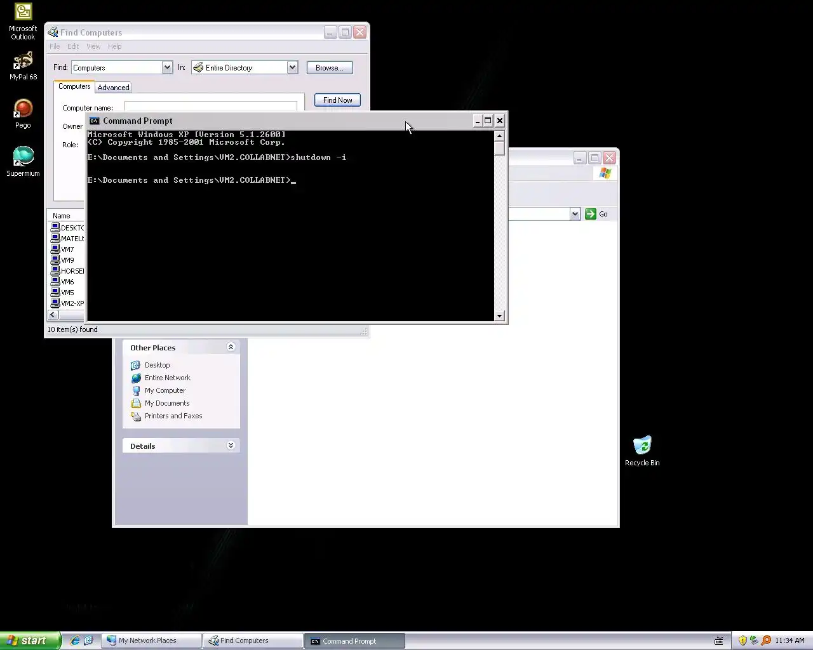Image resolution: width=813 pixels, height=650 pixels.
Task: Click the Find Computers title bar icon
Action: [53, 32]
